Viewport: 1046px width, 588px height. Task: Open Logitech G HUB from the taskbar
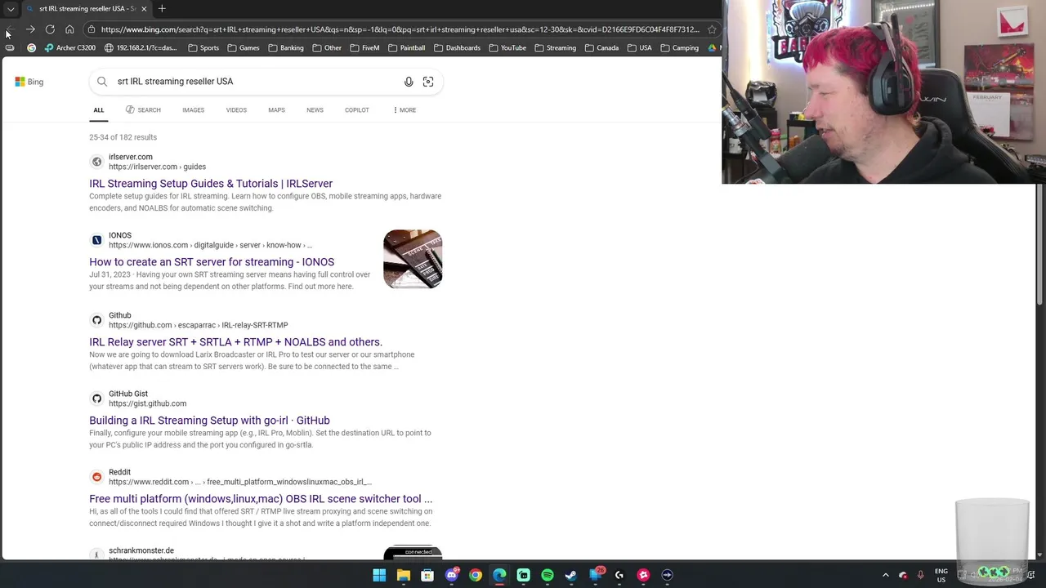pos(619,575)
